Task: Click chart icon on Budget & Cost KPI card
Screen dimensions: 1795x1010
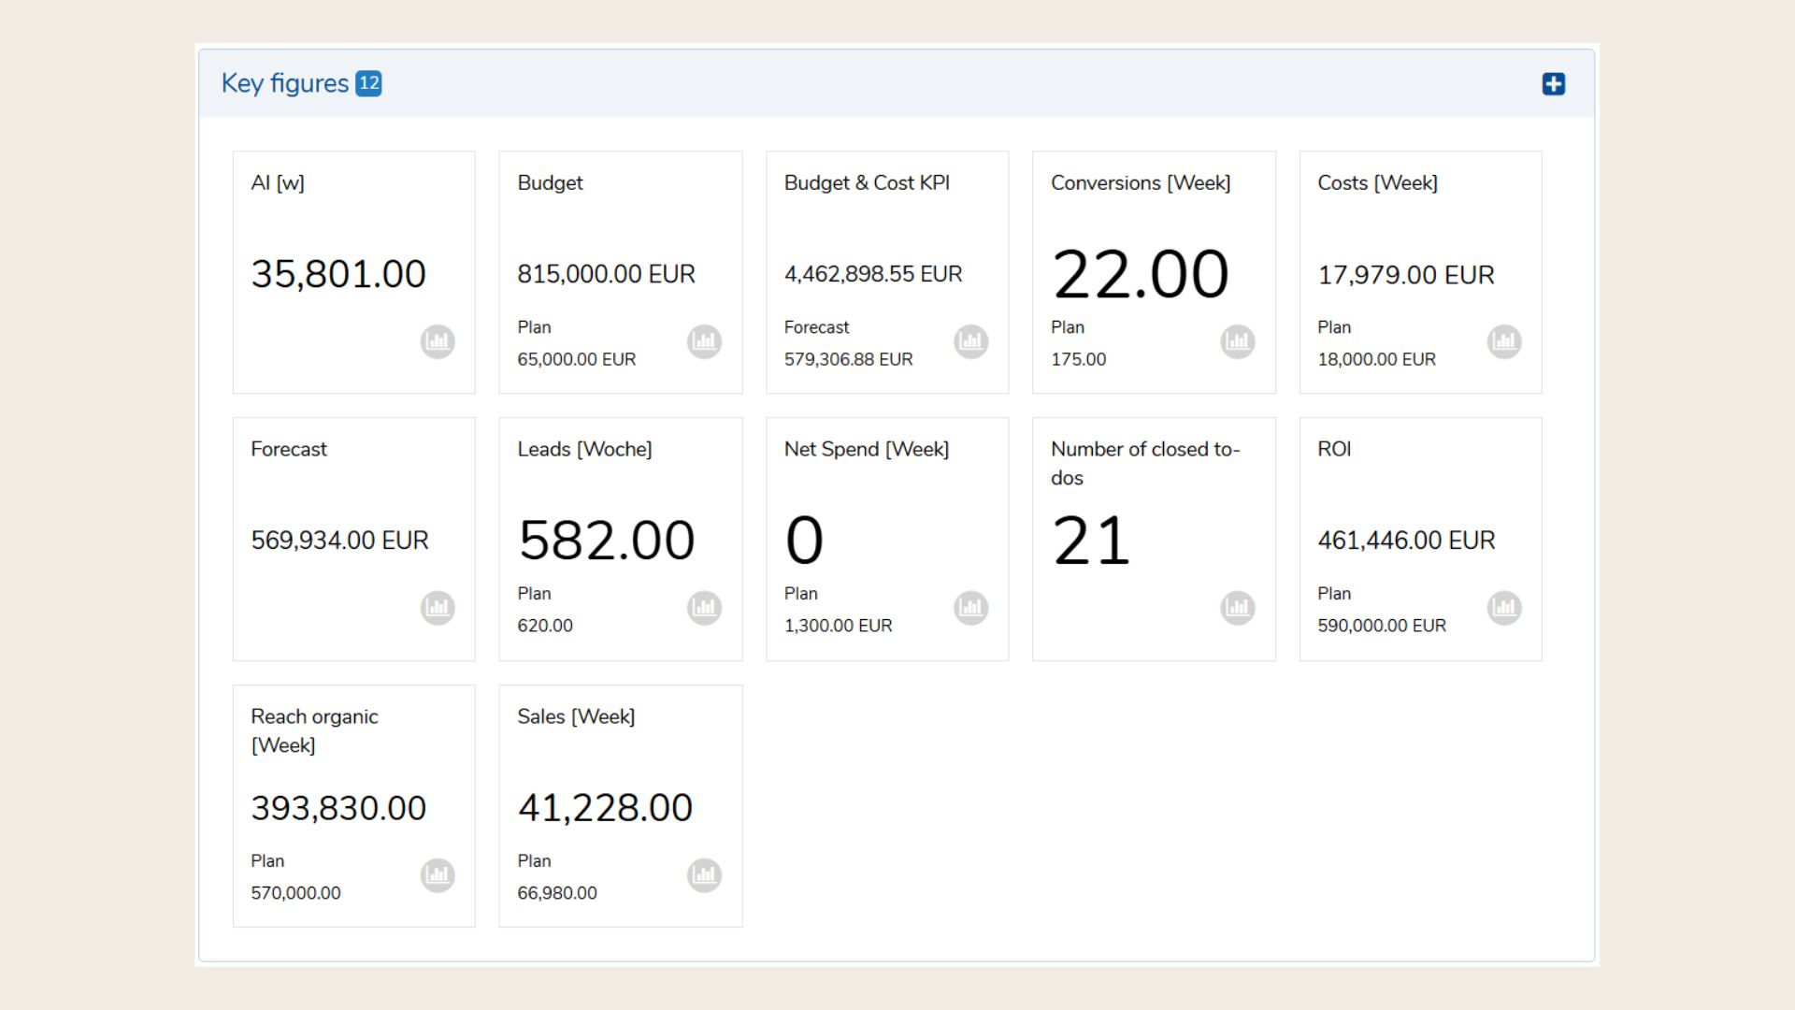Action: point(970,341)
